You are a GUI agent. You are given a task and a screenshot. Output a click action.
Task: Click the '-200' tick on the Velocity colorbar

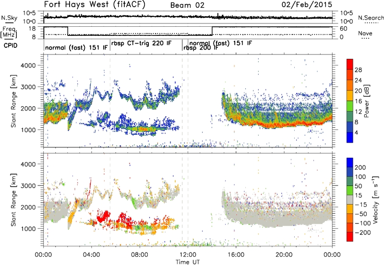click(363, 232)
